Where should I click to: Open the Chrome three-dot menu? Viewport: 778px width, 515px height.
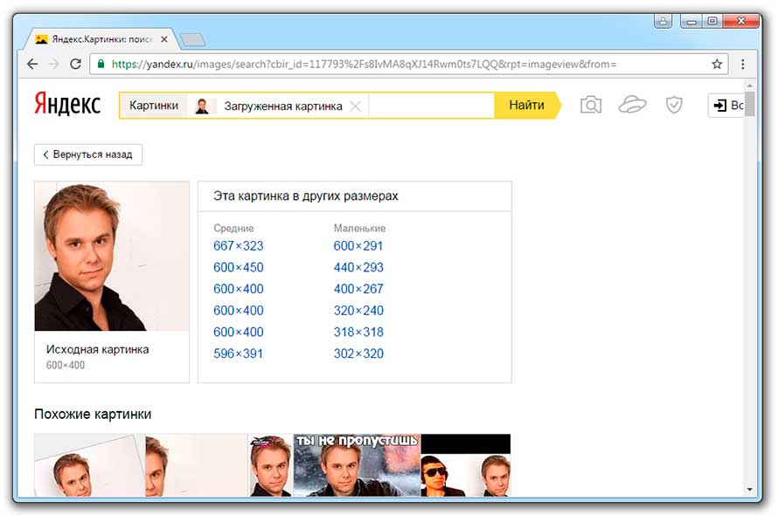[x=743, y=65]
